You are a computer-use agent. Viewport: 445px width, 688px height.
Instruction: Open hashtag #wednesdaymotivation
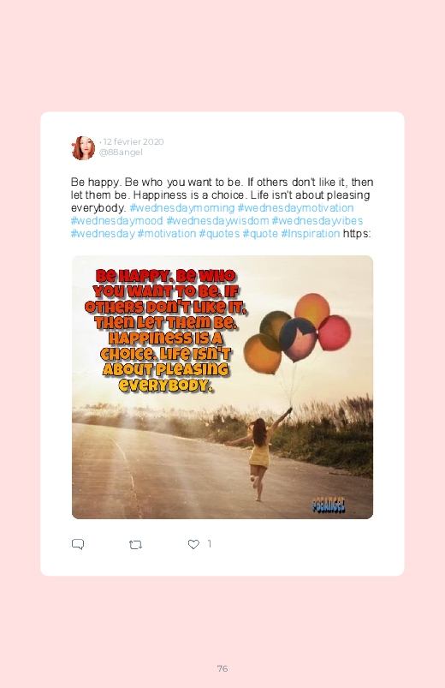tap(295, 207)
